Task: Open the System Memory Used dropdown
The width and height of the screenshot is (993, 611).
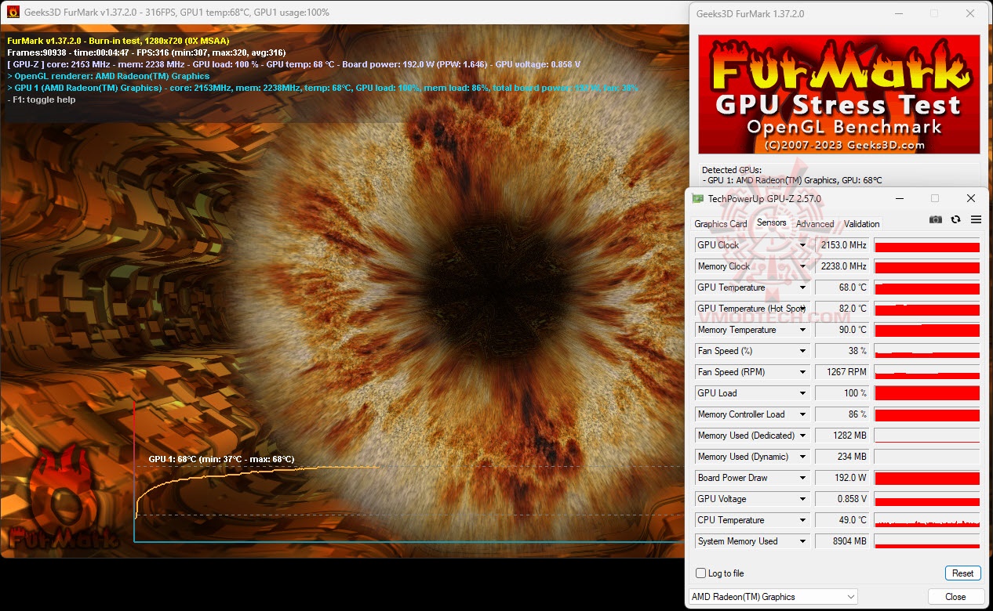Action: coord(802,541)
